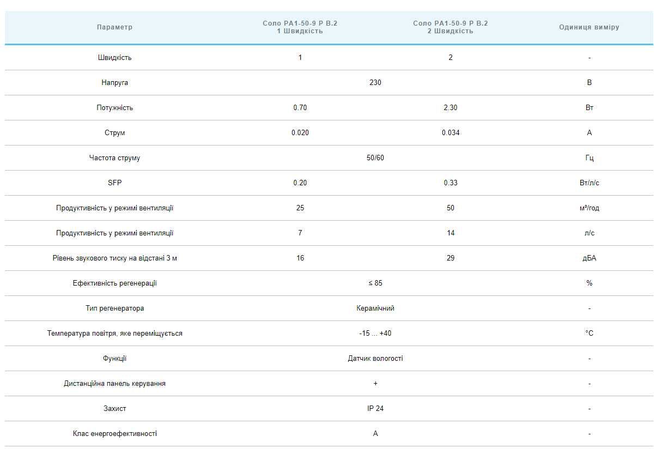Click "Рівень звукового тиску на відстані 3 м" label

click(114, 258)
